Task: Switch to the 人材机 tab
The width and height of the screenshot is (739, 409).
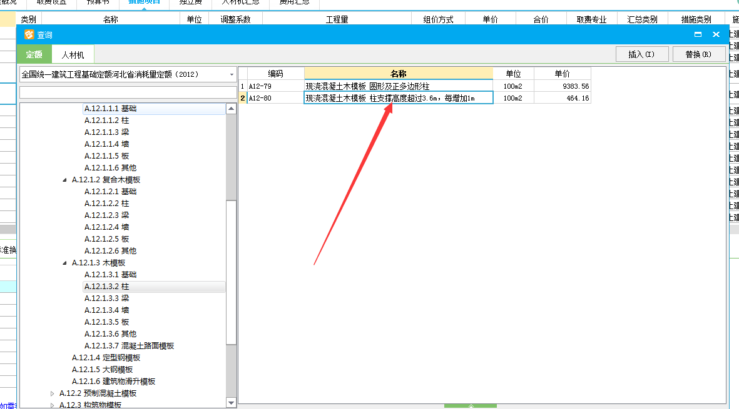Action: tap(73, 55)
